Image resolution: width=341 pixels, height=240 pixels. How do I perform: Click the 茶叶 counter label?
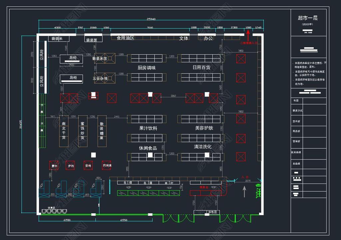tap(169, 183)
